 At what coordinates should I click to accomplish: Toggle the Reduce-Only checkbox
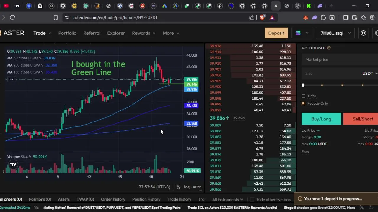(x=303, y=103)
